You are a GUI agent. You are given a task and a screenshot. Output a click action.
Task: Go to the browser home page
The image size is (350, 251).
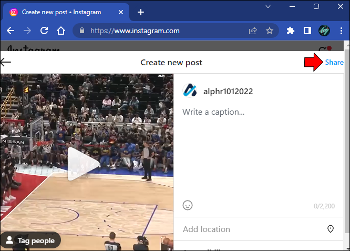click(x=61, y=31)
